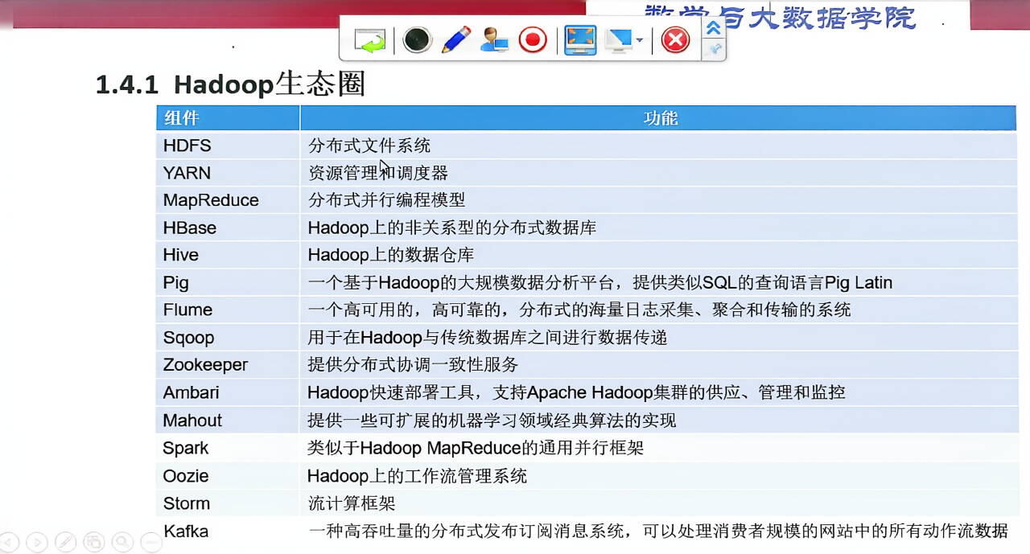Select the MapReduce component cell
1030x554 pixels.
227,200
